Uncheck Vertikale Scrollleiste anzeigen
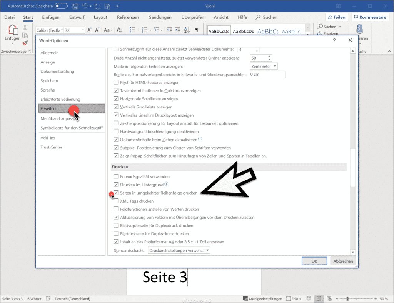Screen dimensions: 394x303 coord(116,107)
